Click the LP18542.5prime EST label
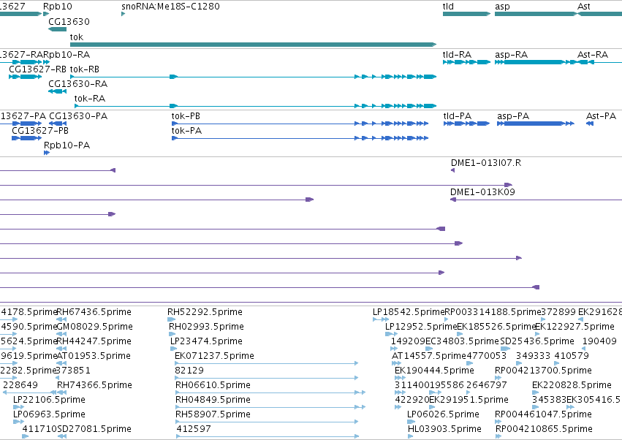The height and width of the screenshot is (440, 622). pos(409,312)
